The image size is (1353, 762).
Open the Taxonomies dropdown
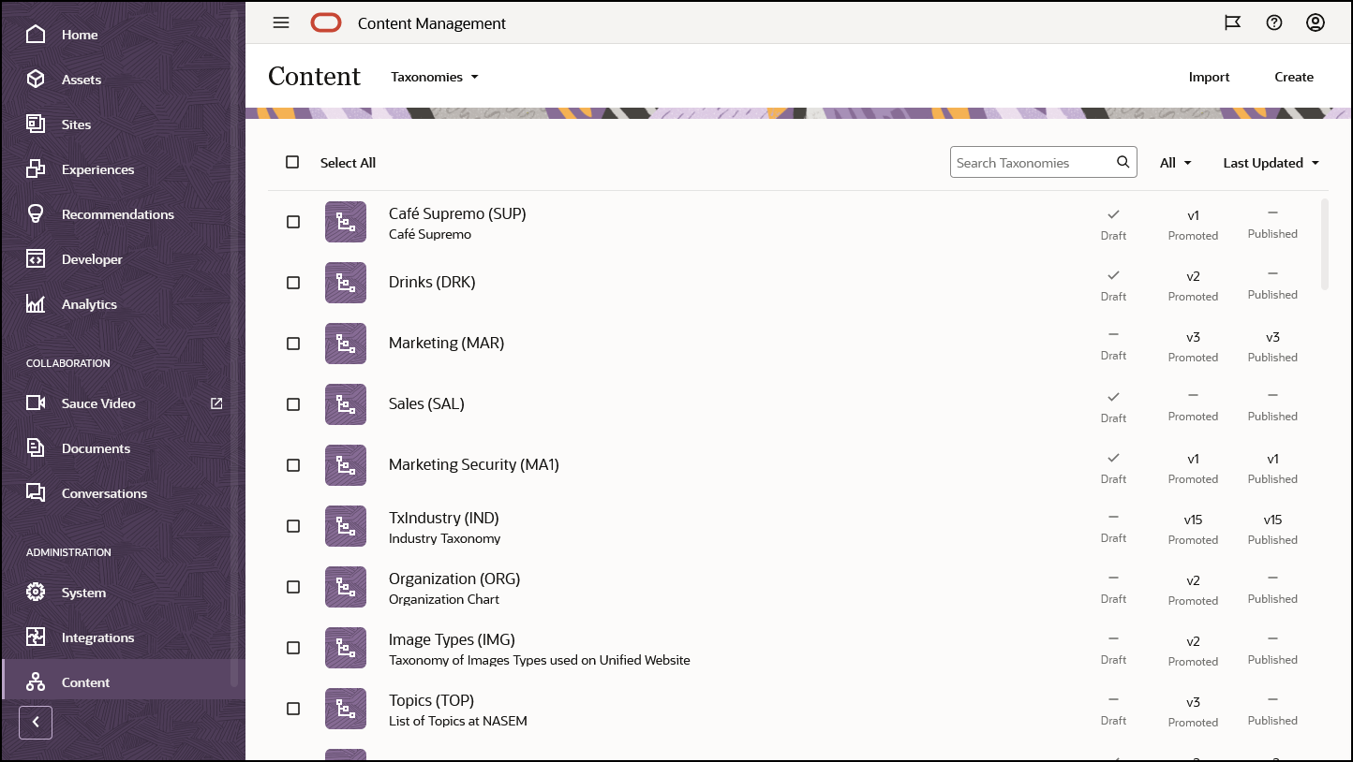click(x=435, y=77)
